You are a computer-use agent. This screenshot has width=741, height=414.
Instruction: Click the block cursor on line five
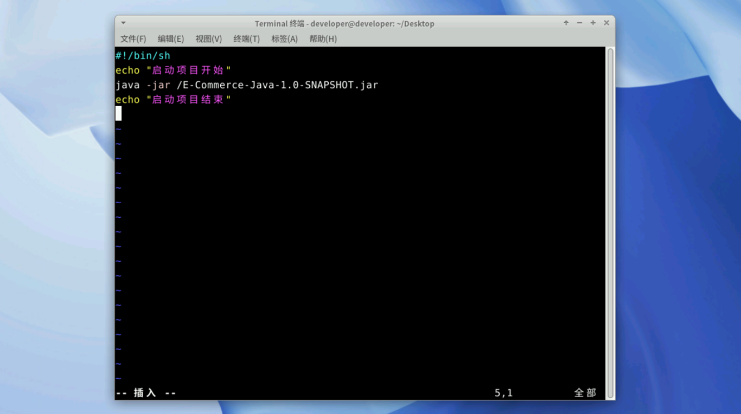118,113
